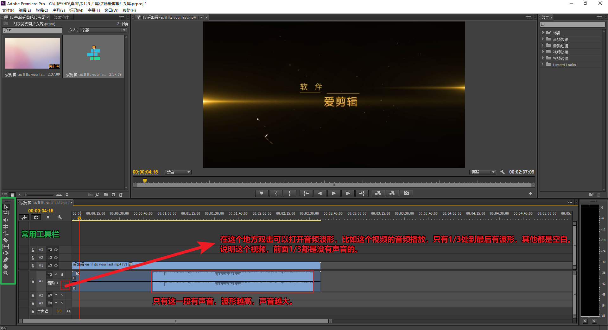Add a marker on the timeline
The image size is (608, 330).
click(x=48, y=217)
